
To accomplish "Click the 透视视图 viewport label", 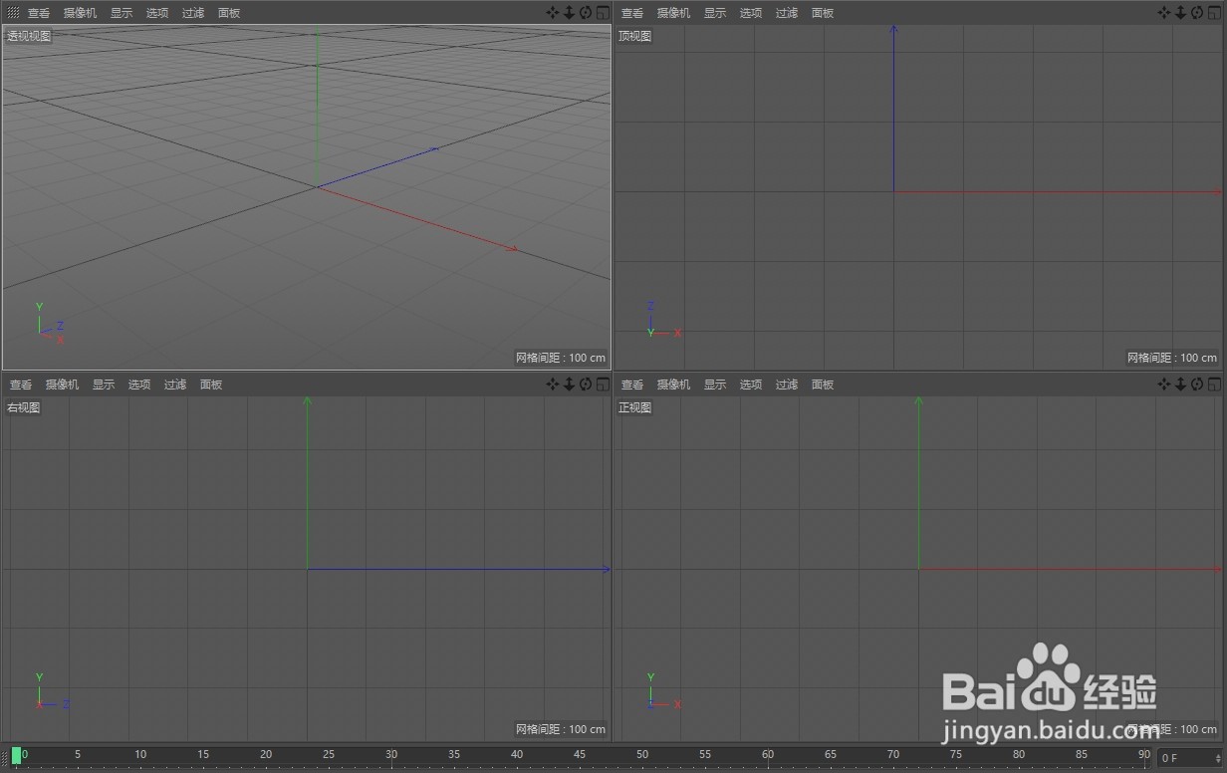I will [x=29, y=36].
